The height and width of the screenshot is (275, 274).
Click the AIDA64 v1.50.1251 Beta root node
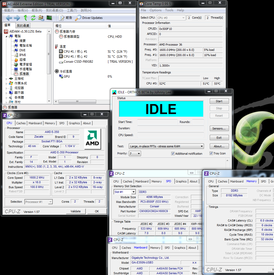[23, 31]
